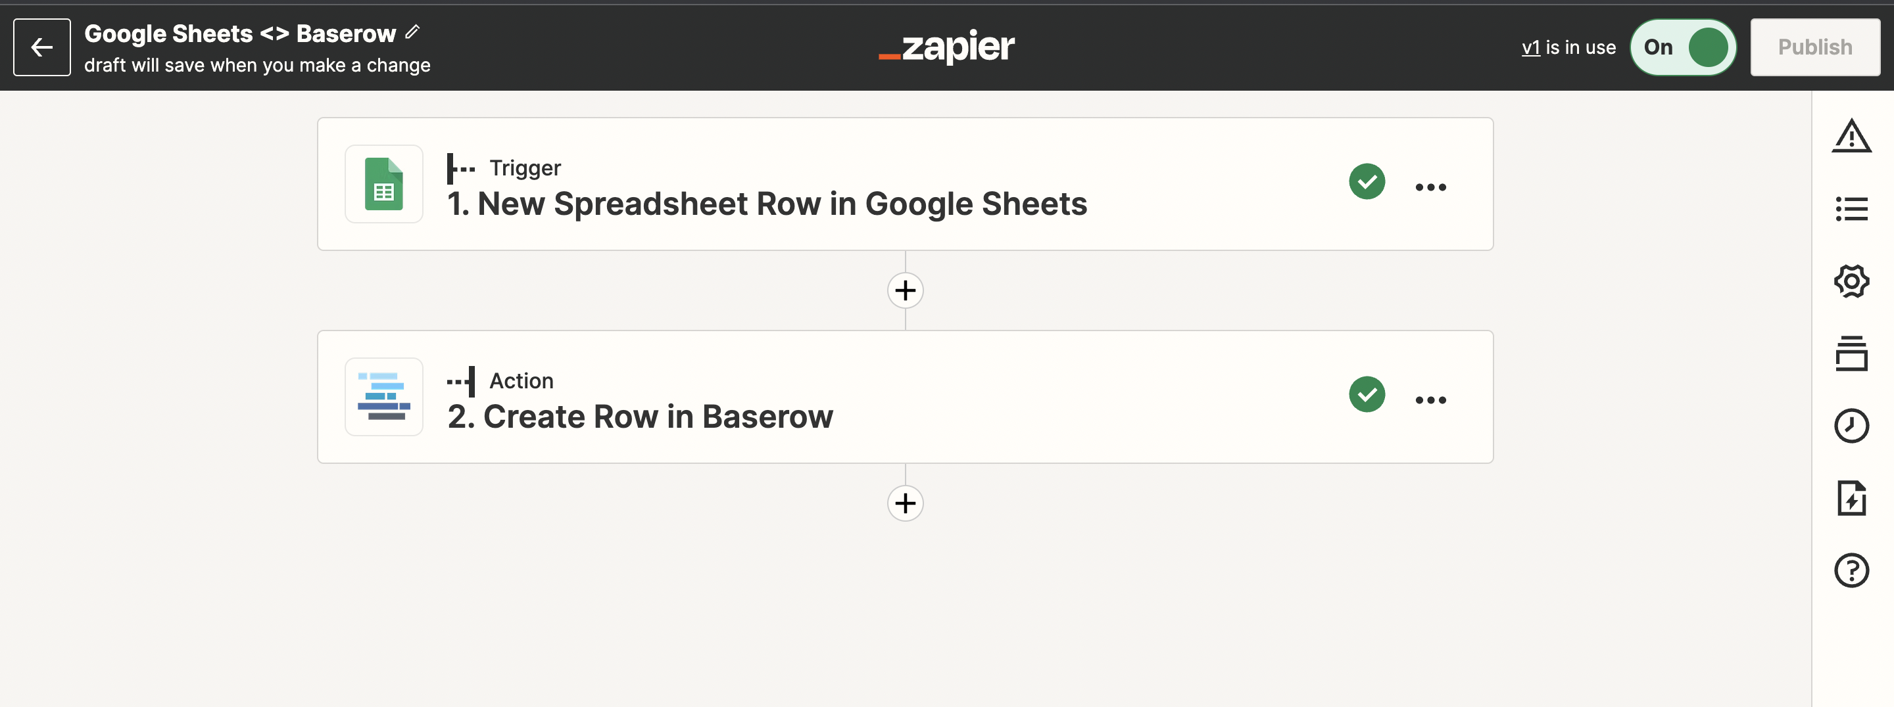Add a step between trigger and action
This screenshot has width=1894, height=707.
(905, 290)
